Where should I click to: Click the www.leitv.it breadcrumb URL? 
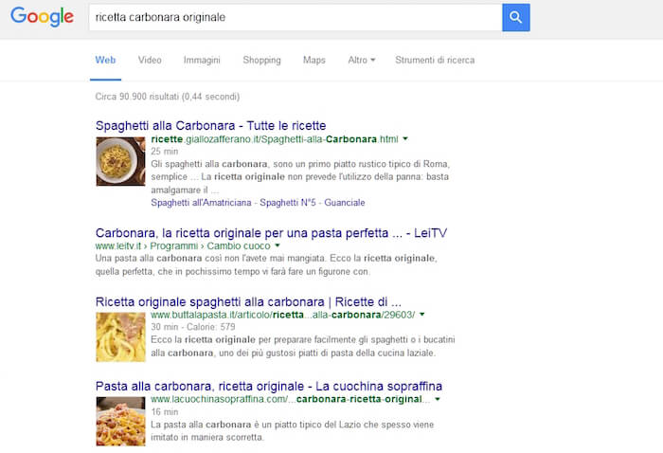point(183,245)
